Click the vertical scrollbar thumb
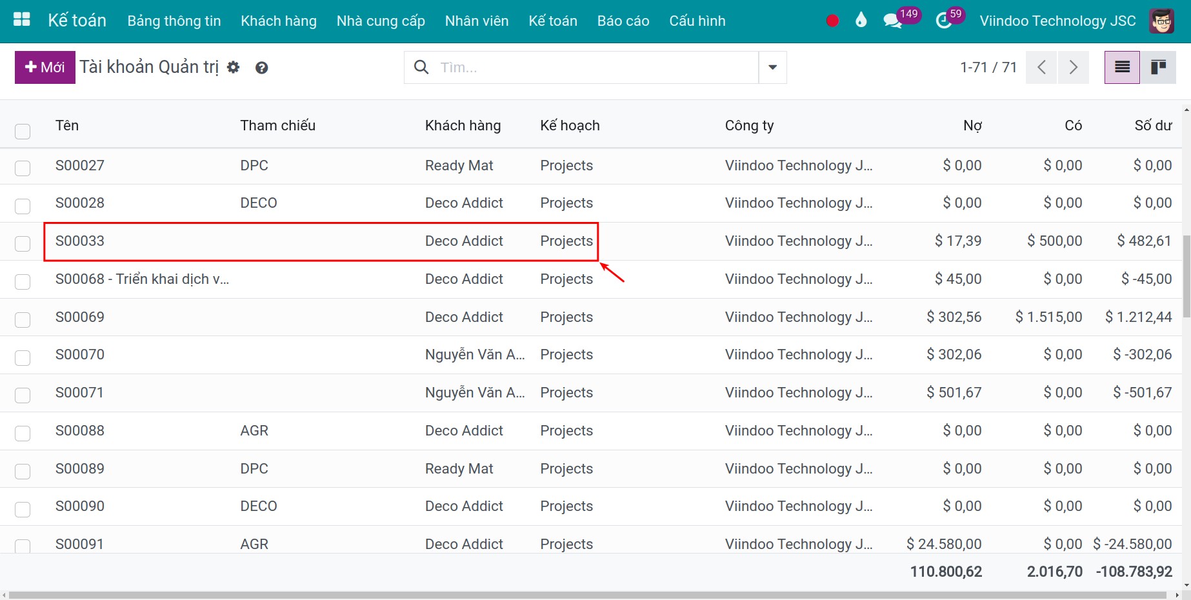Image resolution: width=1191 pixels, height=600 pixels. click(x=1186, y=276)
